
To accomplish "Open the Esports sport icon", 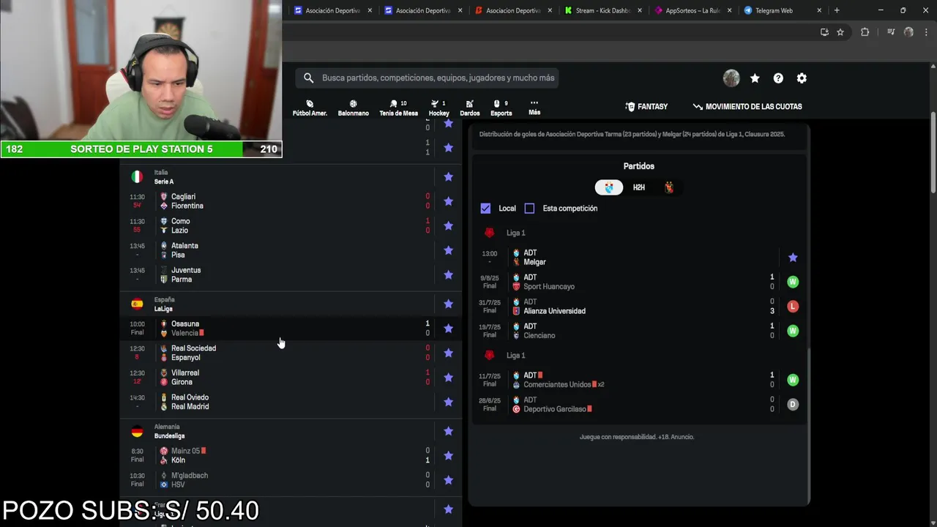I will [x=501, y=108].
